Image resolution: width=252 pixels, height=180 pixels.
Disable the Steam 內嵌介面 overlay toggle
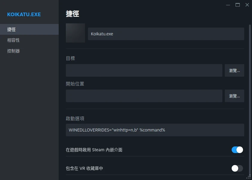point(237,150)
